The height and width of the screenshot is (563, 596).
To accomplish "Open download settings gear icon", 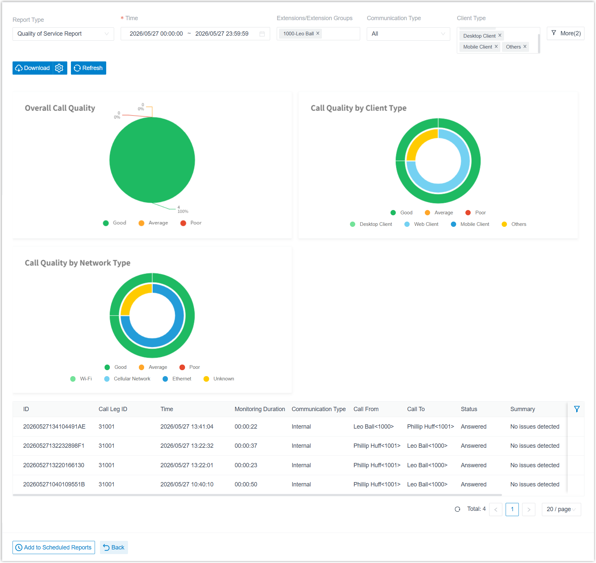I will coord(59,68).
